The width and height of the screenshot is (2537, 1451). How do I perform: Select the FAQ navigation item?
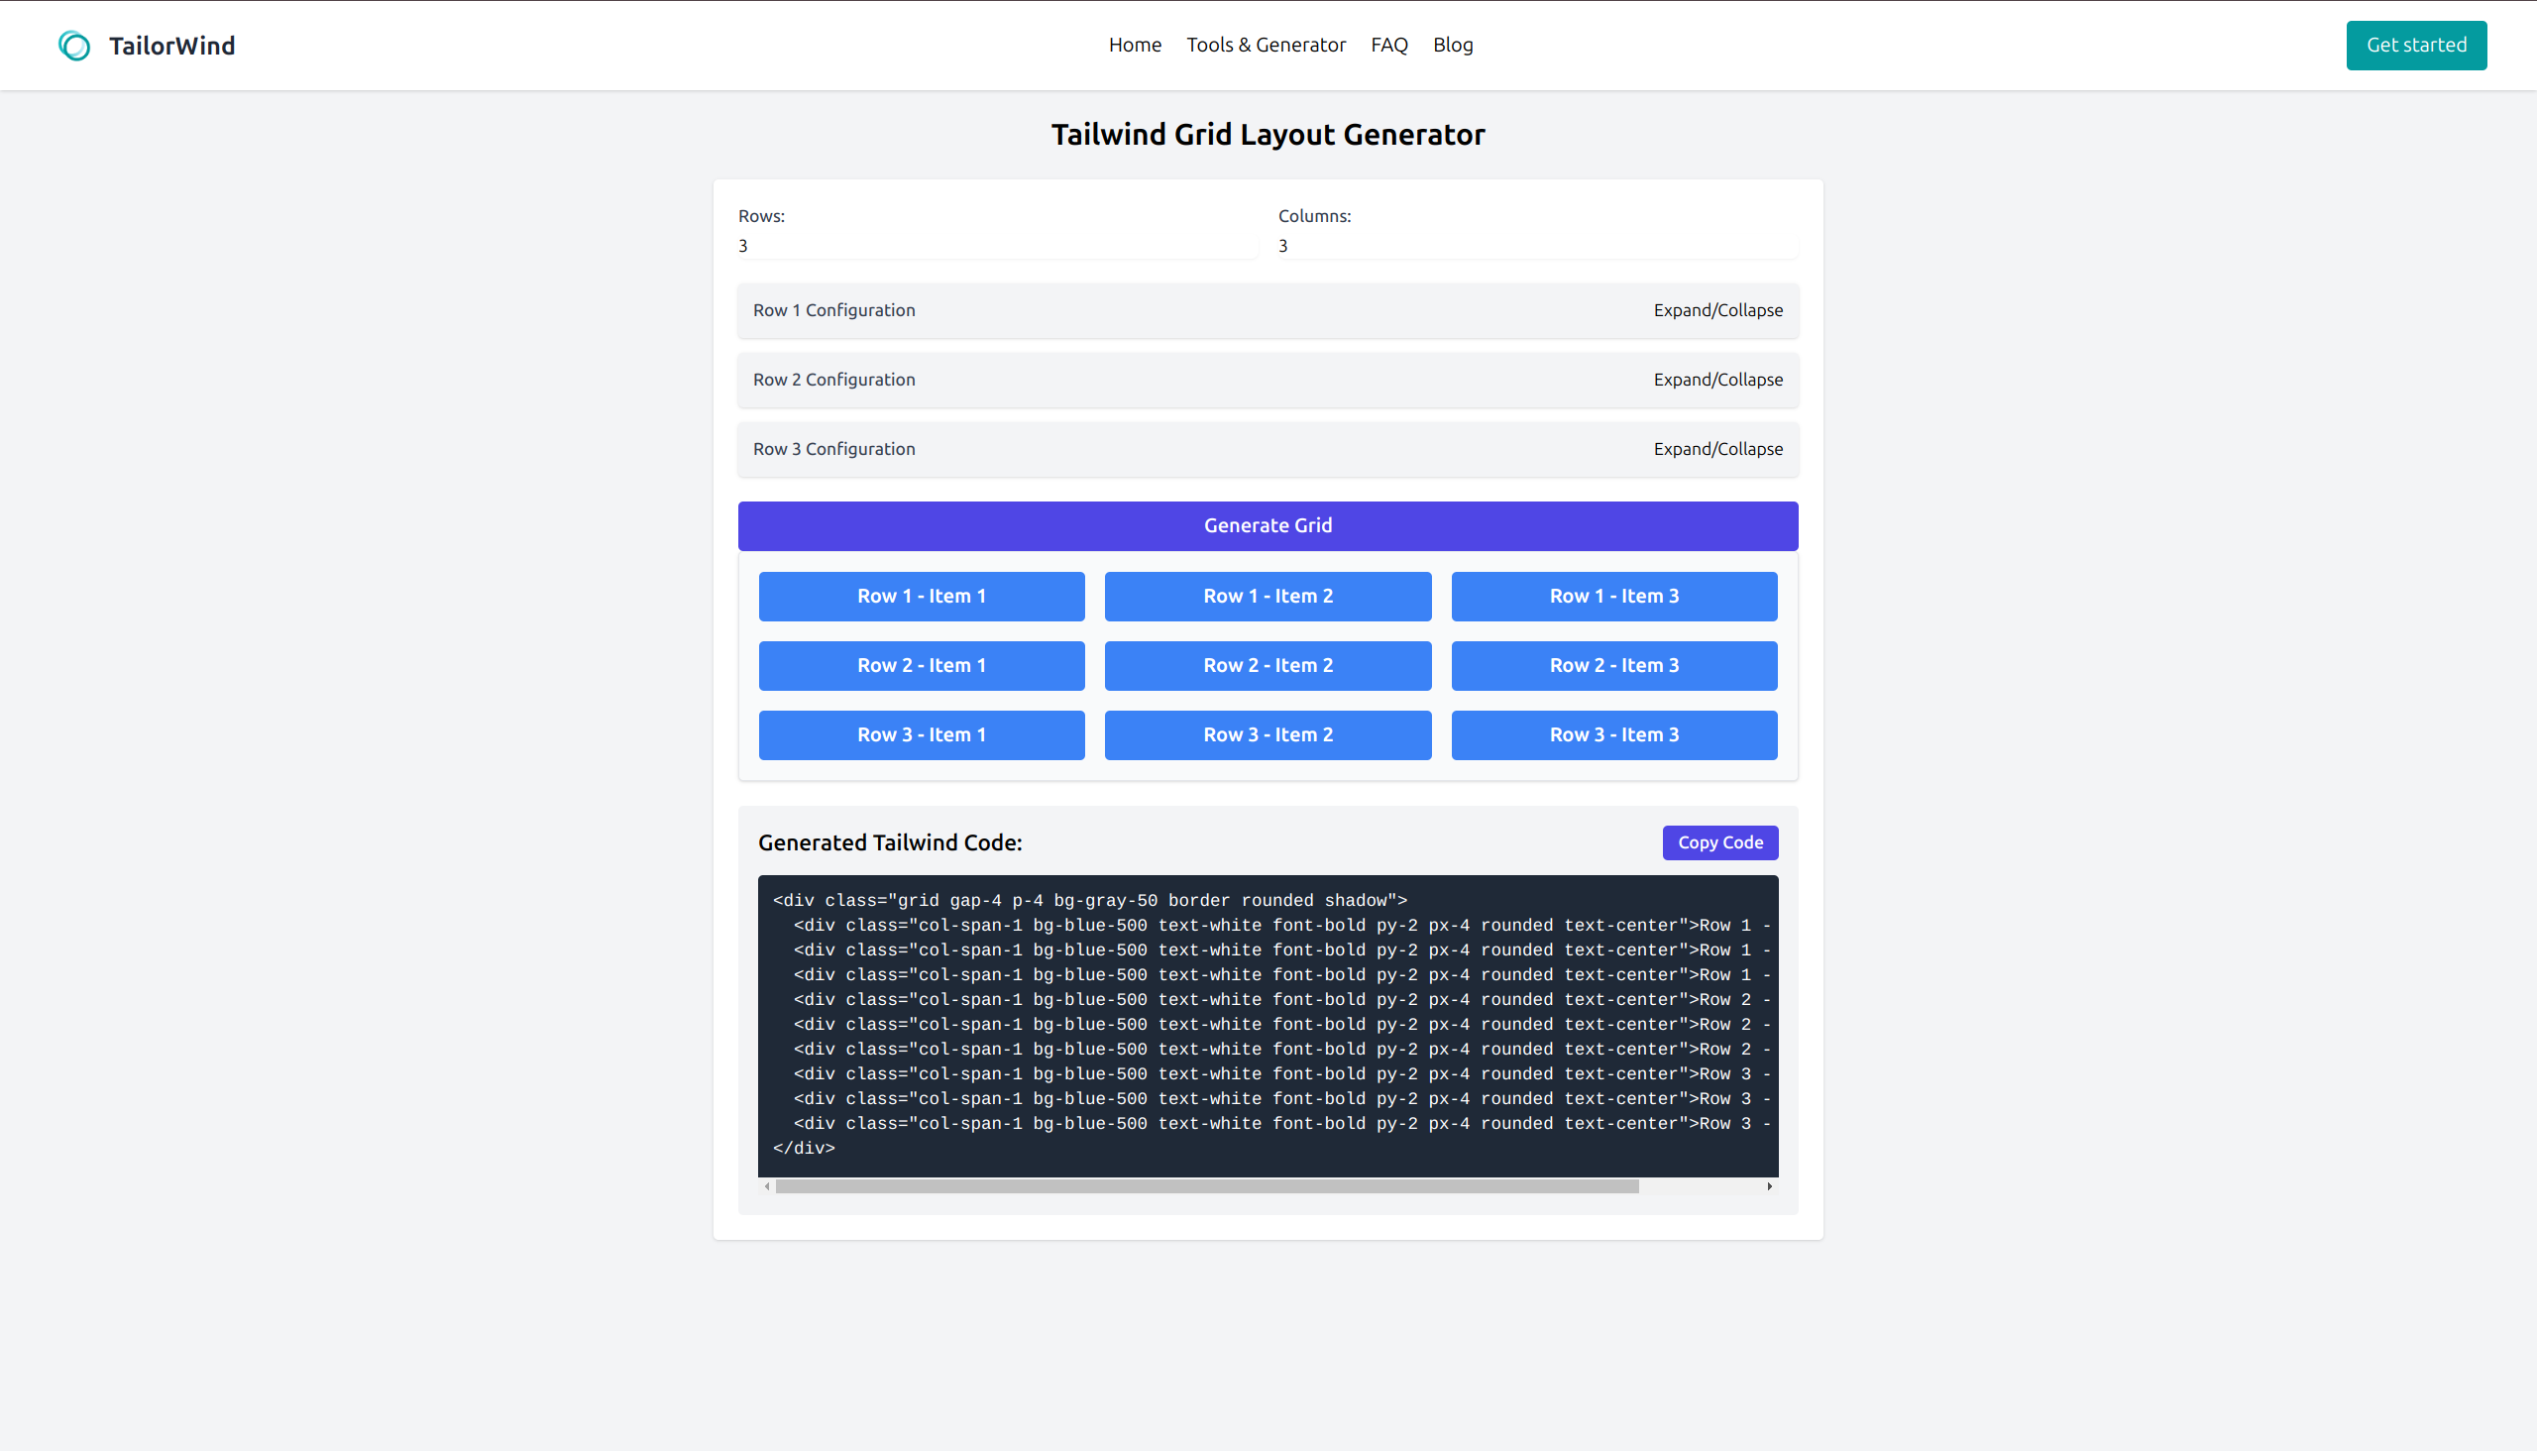click(1388, 46)
